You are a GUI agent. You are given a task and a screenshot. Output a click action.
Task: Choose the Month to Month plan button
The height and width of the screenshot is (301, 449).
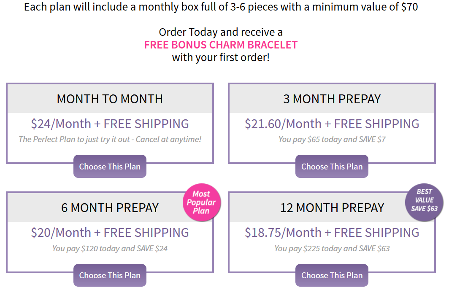[110, 166]
